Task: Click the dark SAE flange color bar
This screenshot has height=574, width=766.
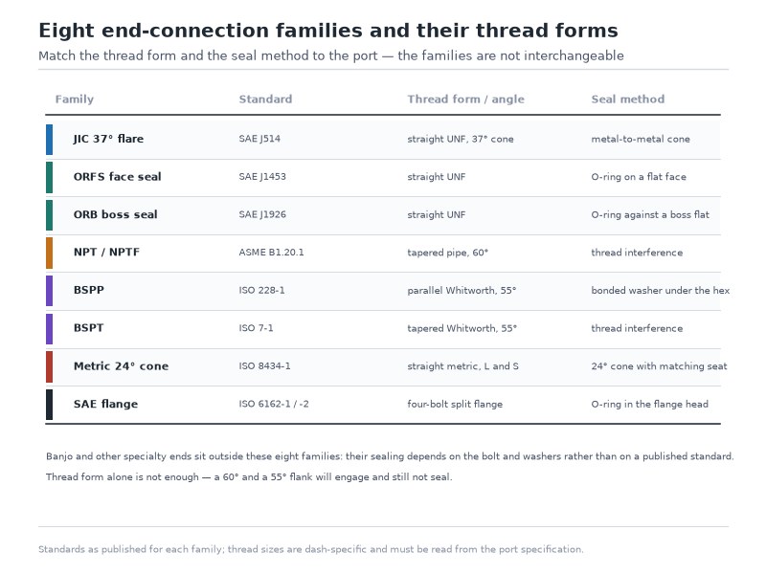Action: 50,404
